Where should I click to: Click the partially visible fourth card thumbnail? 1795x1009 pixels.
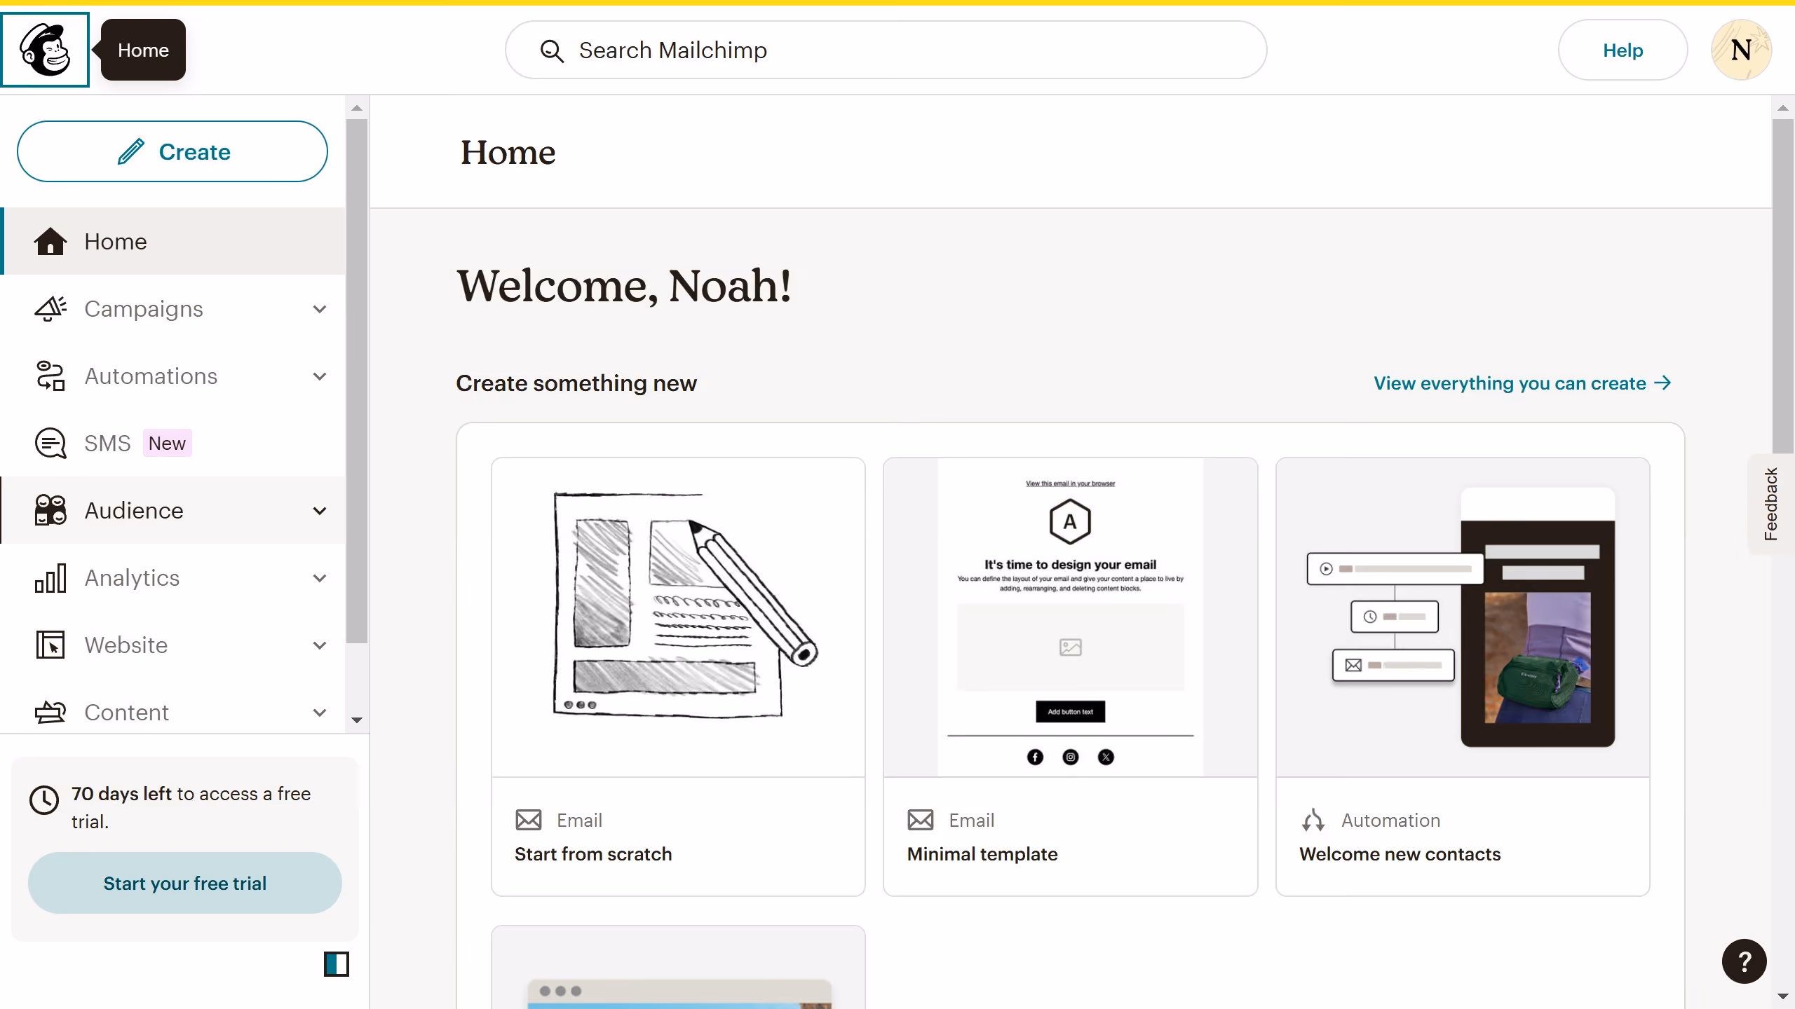pos(678,968)
